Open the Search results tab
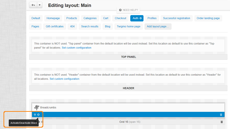 tap(90, 26)
